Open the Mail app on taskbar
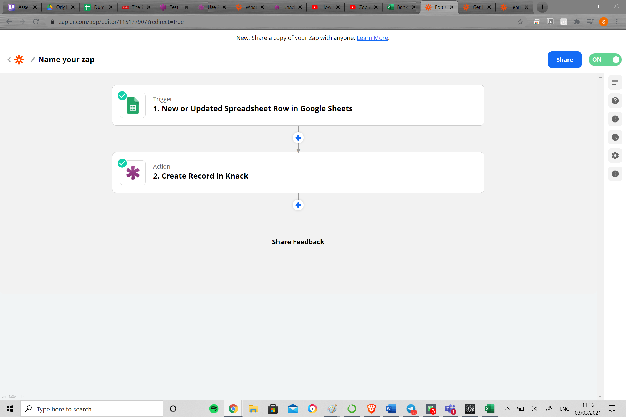This screenshot has width=626, height=417. click(292, 409)
